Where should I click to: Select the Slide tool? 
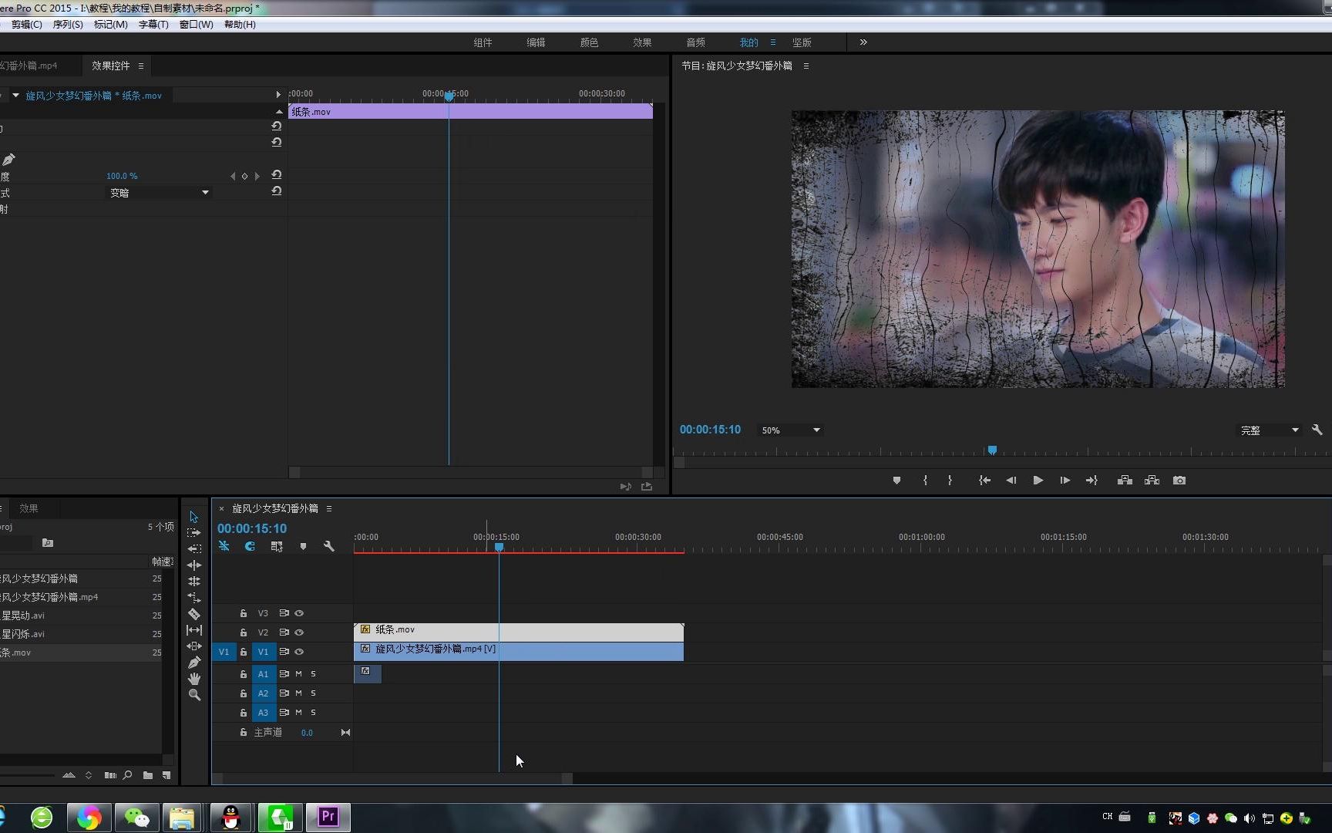pos(193,646)
